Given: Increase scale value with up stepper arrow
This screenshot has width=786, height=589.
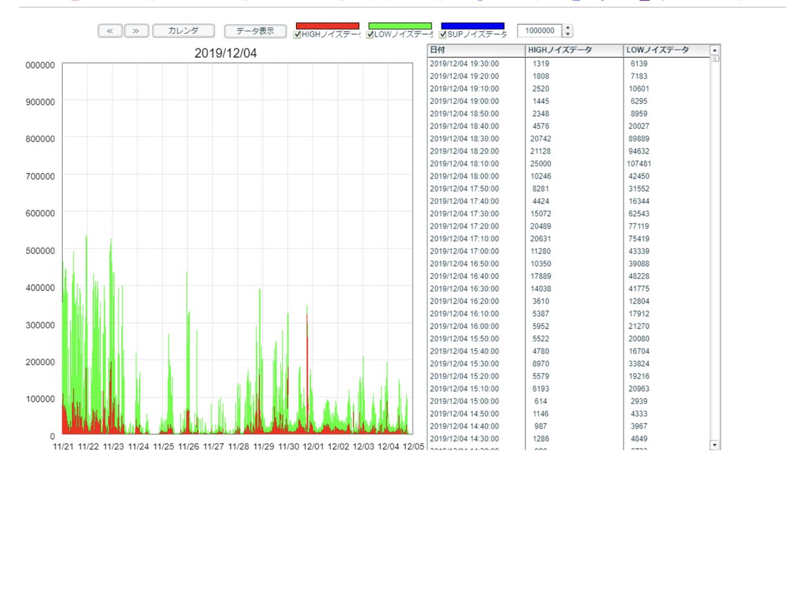Looking at the screenshot, I should 568,27.
